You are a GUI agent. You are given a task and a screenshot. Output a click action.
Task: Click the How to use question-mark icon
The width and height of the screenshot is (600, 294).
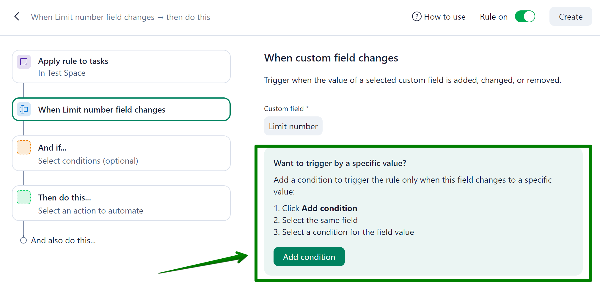417,17
